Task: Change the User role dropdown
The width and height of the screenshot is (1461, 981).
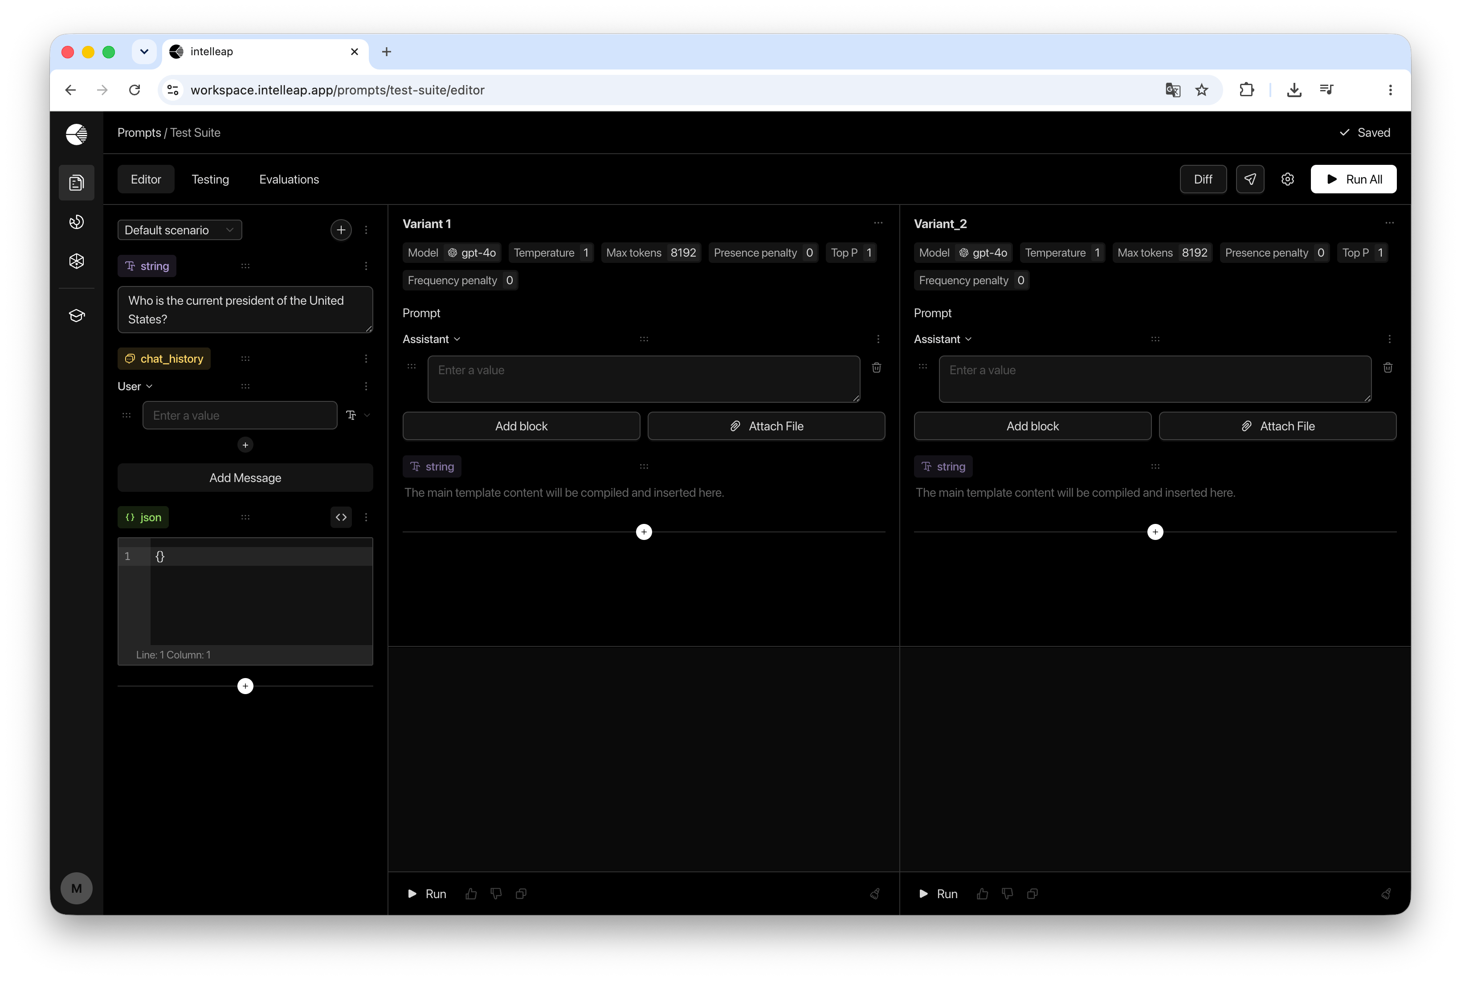Action: (x=135, y=387)
